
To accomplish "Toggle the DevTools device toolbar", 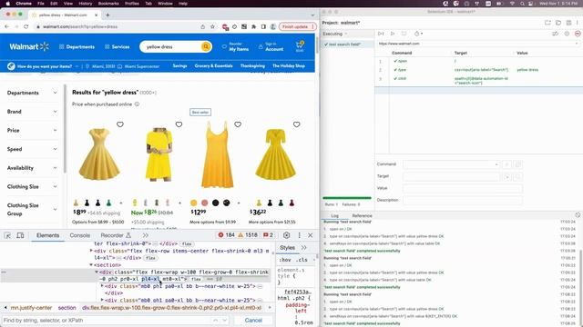I will coord(20,235).
